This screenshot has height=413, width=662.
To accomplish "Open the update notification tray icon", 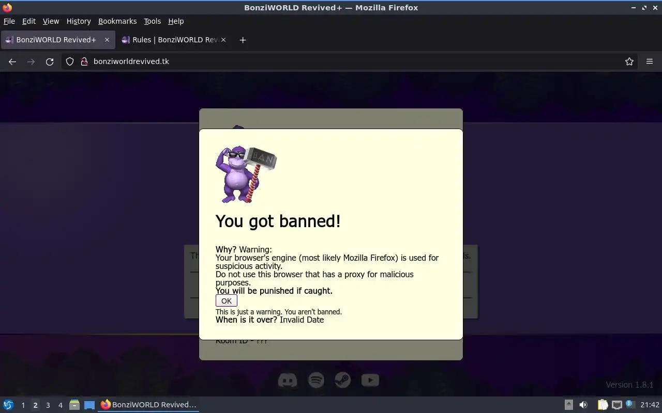I will coord(629,404).
